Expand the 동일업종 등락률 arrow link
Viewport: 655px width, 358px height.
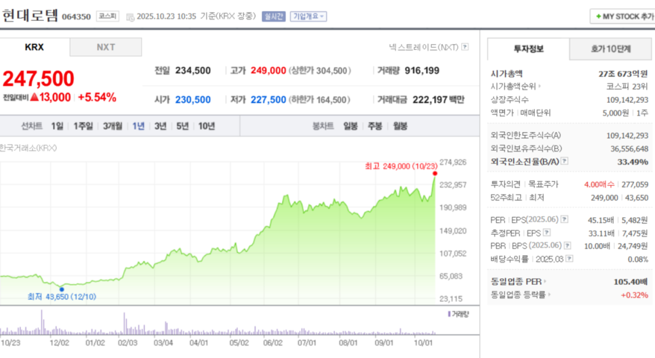pos(549,294)
